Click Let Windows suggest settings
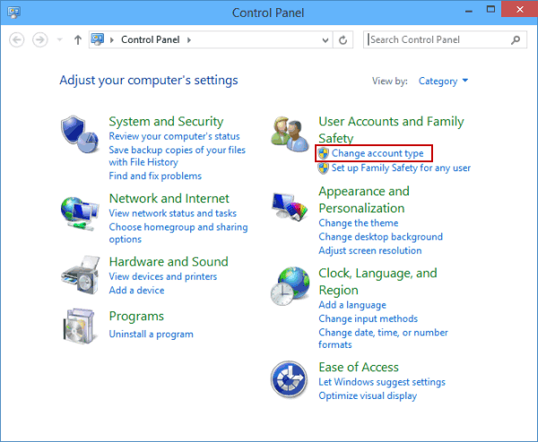The image size is (538, 442). 382,382
